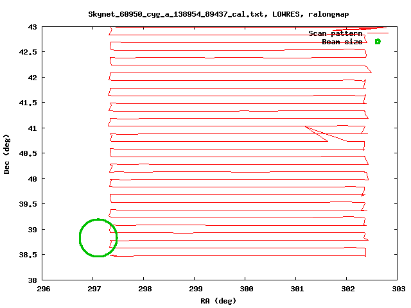
Task: Select the 'Beam size' legend label
Action: (x=342, y=42)
